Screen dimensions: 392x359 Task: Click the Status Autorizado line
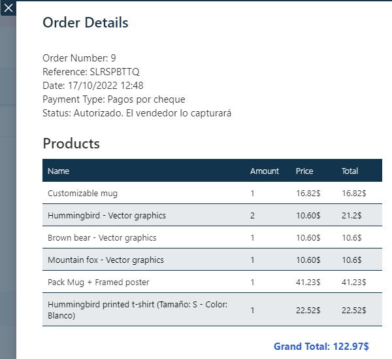coord(137,113)
